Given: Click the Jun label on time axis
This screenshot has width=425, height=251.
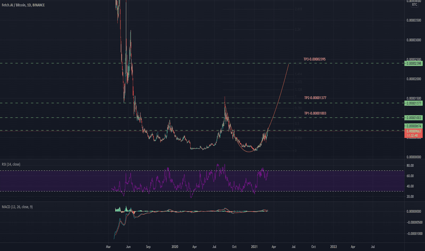Looking at the screenshot, I should coord(128,246).
